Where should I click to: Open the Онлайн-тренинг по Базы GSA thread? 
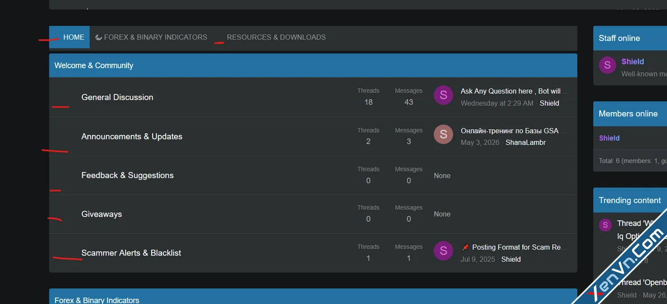514,131
